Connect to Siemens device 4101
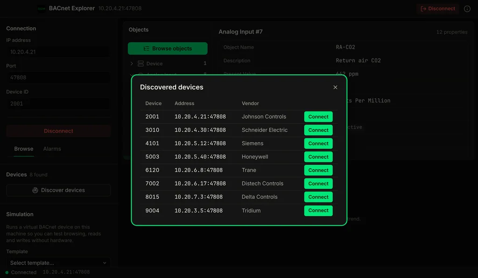478x278 pixels. tap(318, 143)
